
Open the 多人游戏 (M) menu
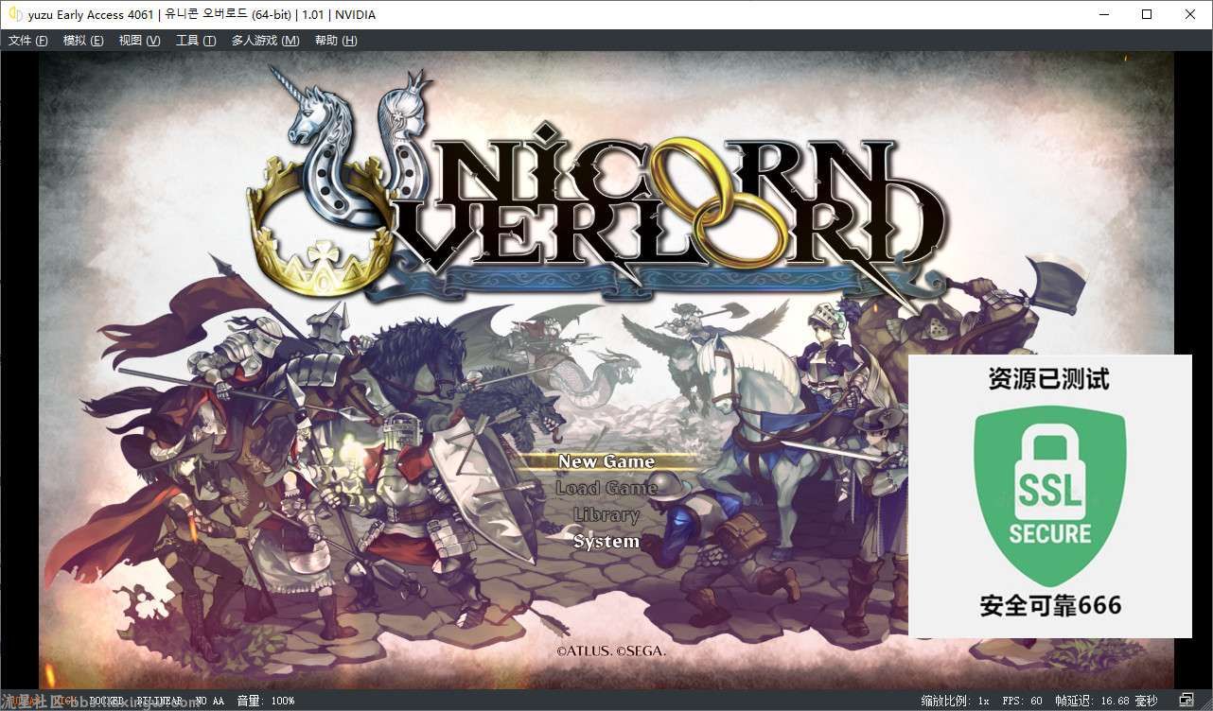(265, 41)
